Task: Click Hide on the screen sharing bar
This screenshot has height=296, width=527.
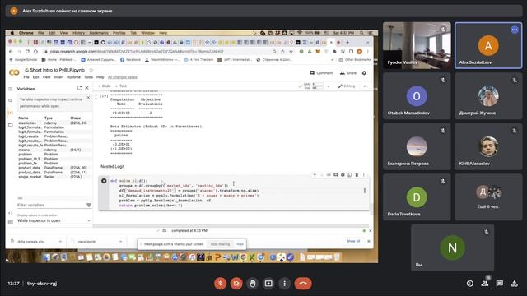Action: click(240, 244)
